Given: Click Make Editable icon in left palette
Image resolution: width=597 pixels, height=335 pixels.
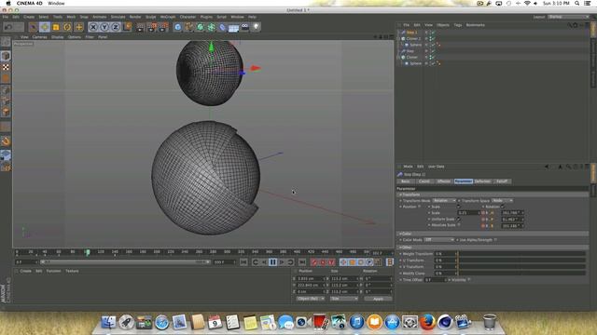Looking at the screenshot, I should coord(6,42).
